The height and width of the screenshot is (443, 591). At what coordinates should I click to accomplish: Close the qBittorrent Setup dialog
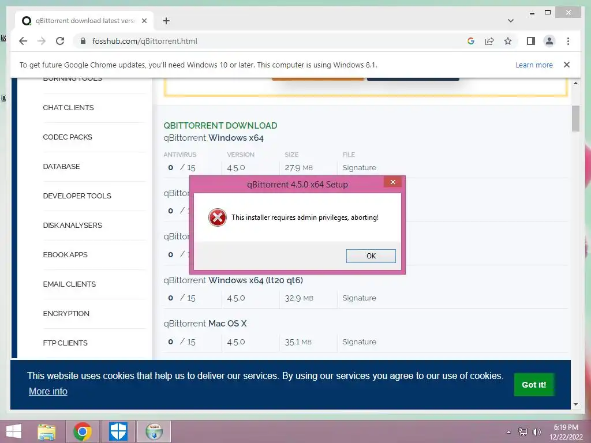tap(392, 182)
